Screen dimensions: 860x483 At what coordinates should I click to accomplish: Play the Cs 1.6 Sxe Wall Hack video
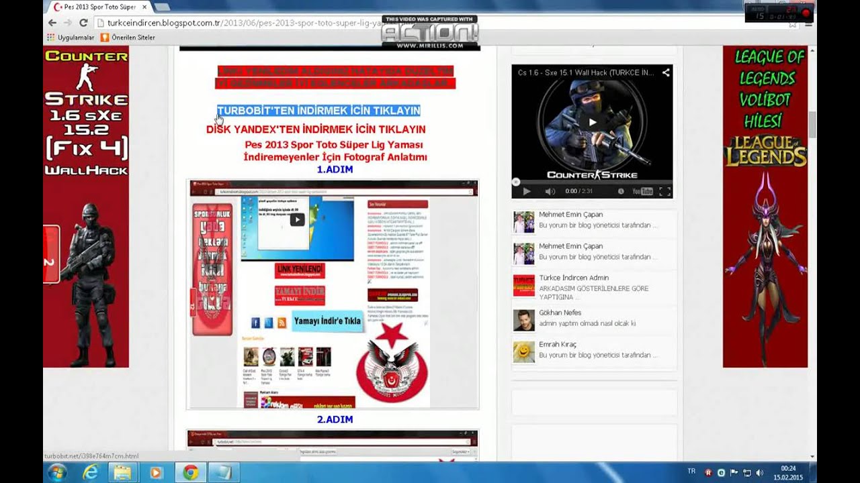tap(592, 122)
